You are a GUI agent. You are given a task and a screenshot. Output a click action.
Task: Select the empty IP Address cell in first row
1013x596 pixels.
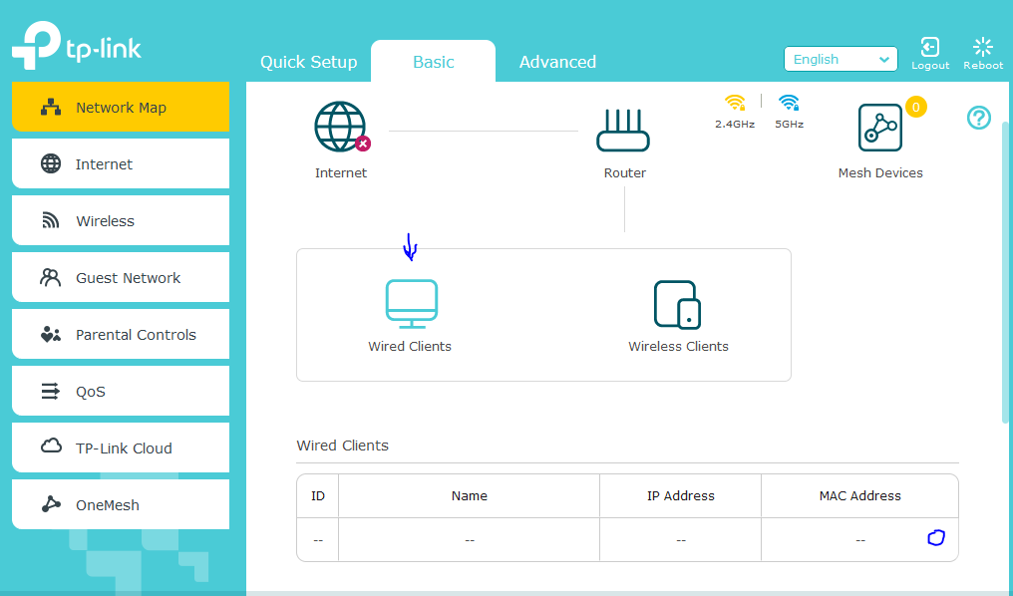point(681,540)
